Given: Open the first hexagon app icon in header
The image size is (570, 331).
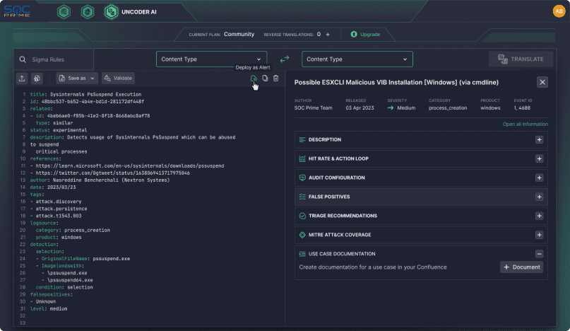Looking at the screenshot, I should click(64, 11).
